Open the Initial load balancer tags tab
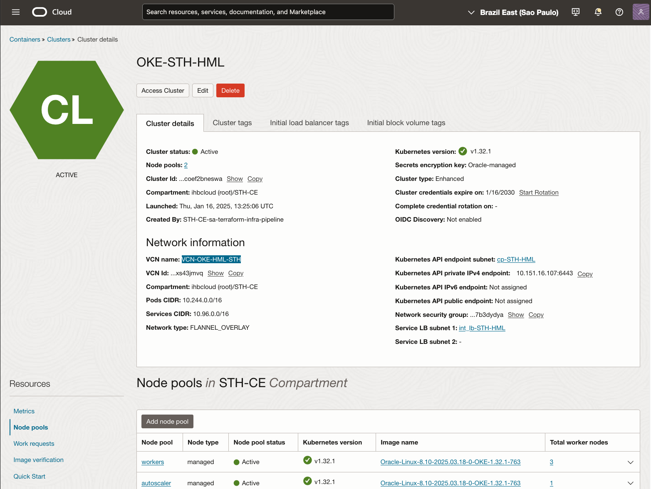 tap(309, 122)
